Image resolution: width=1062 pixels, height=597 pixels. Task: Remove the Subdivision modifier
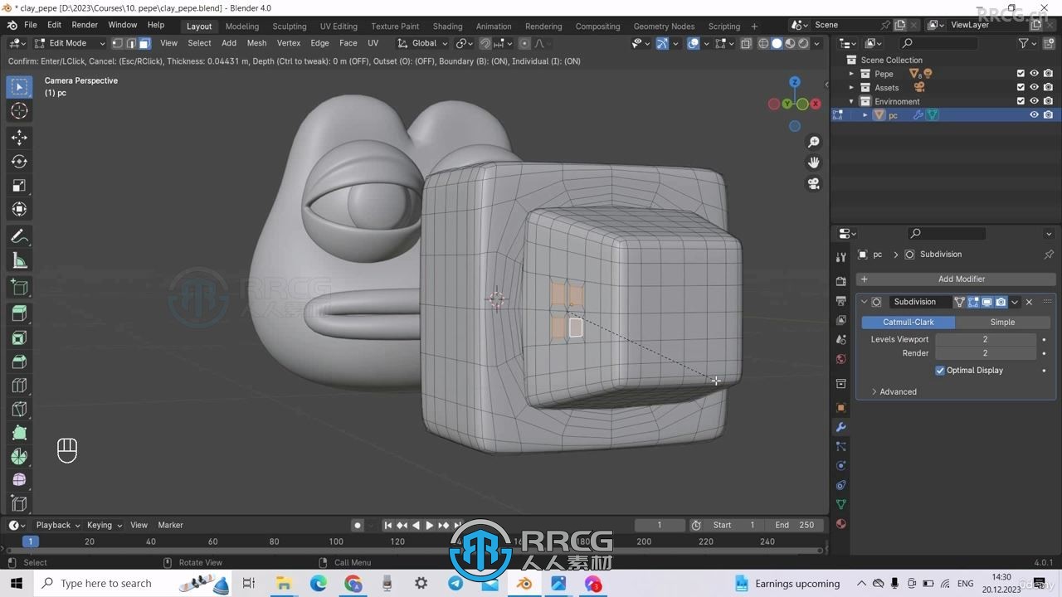point(1030,302)
